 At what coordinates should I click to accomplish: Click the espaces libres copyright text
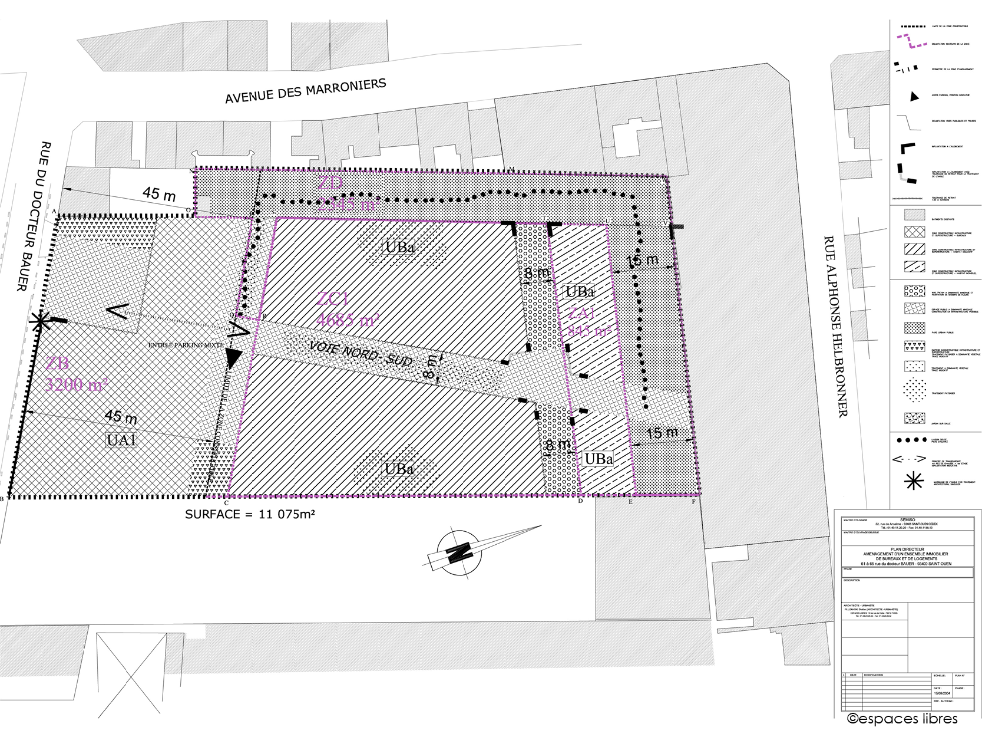click(x=902, y=718)
